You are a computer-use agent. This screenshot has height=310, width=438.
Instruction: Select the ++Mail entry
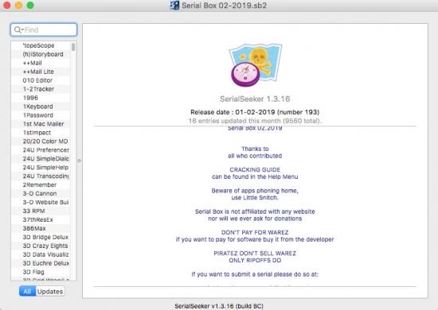(x=41, y=63)
